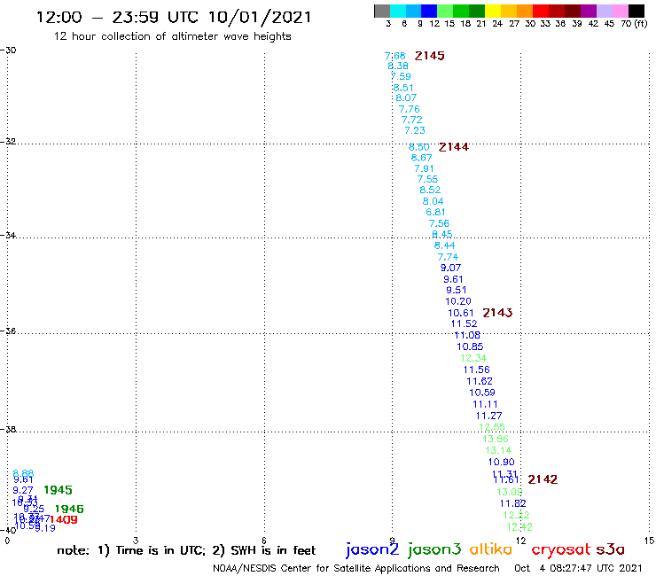The image size is (656, 576).
Task: Click the wave height value 7.68
Action: coord(395,56)
